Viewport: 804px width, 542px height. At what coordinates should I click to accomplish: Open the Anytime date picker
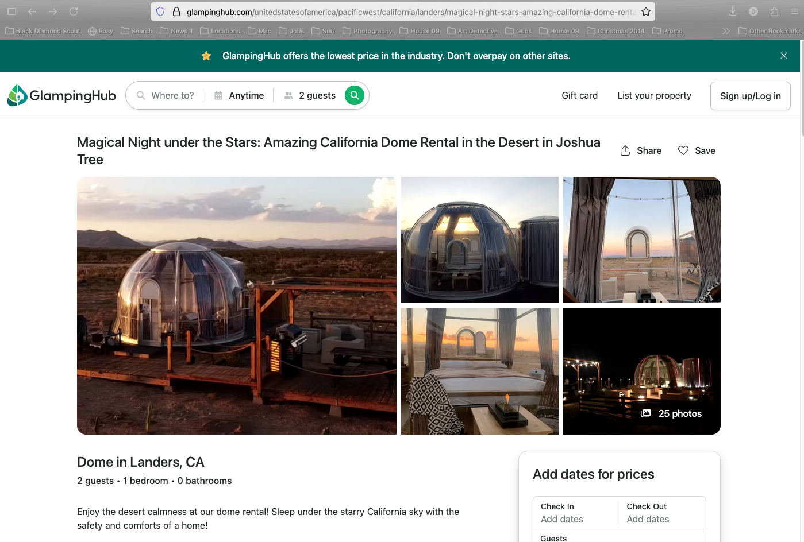(x=239, y=95)
